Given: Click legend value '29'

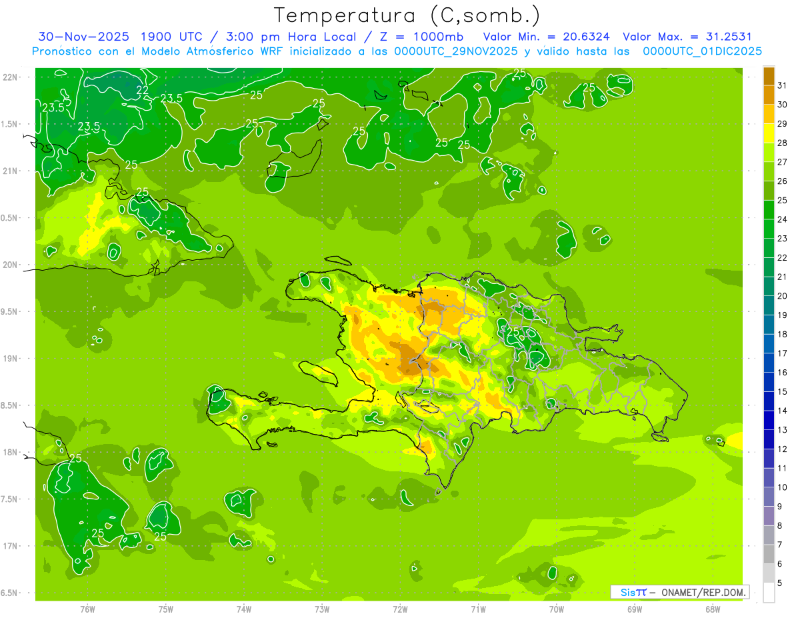Looking at the screenshot, I should (783, 124).
